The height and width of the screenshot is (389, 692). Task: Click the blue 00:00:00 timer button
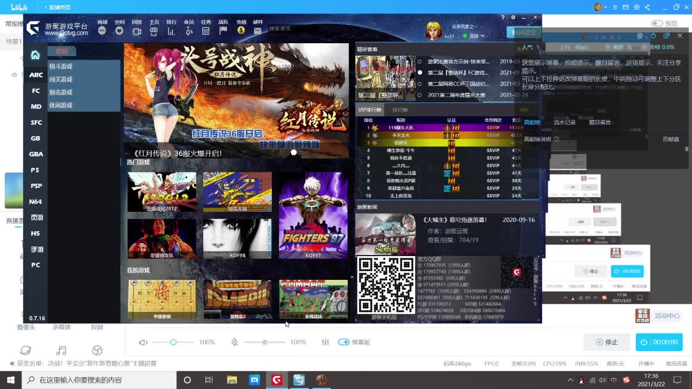tap(659, 342)
